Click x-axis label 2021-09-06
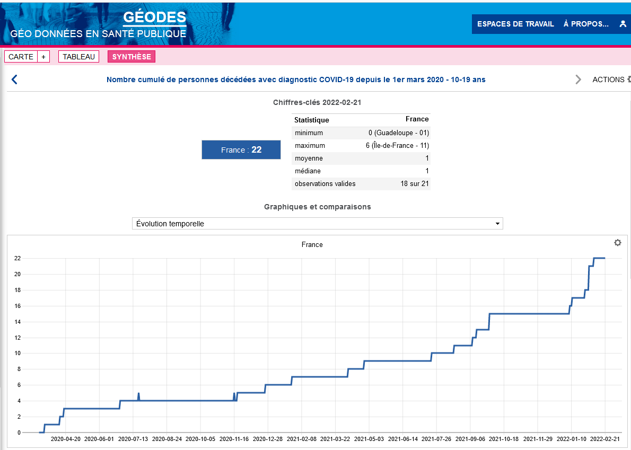631x450 pixels. (x=470, y=439)
